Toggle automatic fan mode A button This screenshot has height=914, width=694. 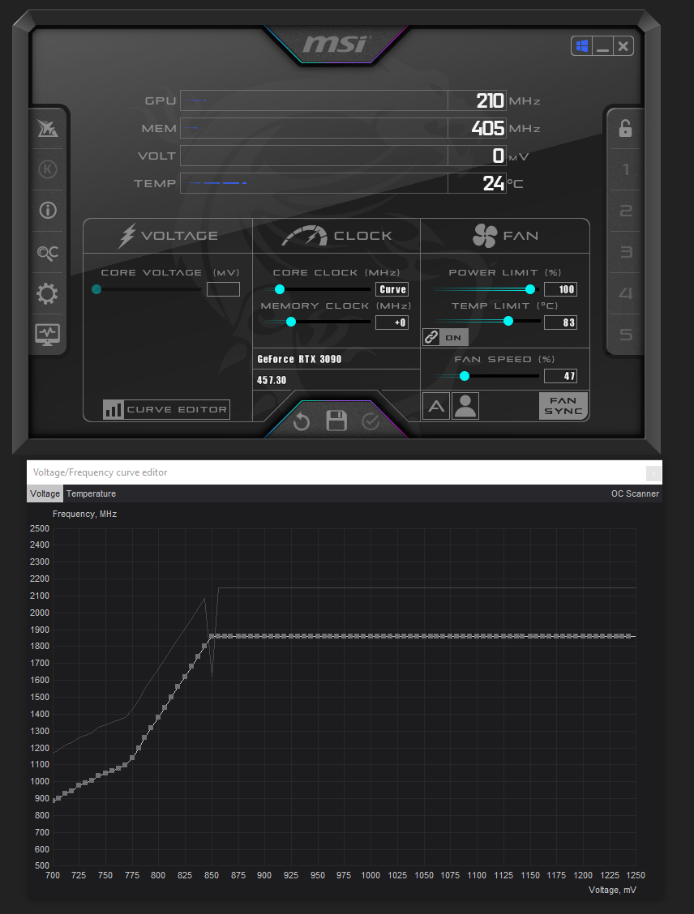click(436, 406)
